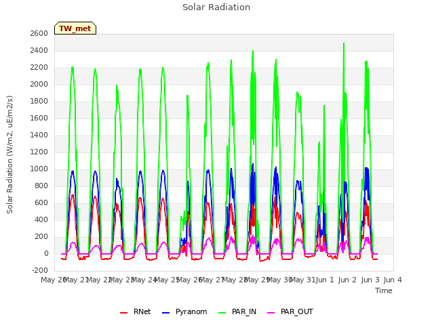Click the 2200 y-axis tick label
434x325 pixels.
coord(39,68)
